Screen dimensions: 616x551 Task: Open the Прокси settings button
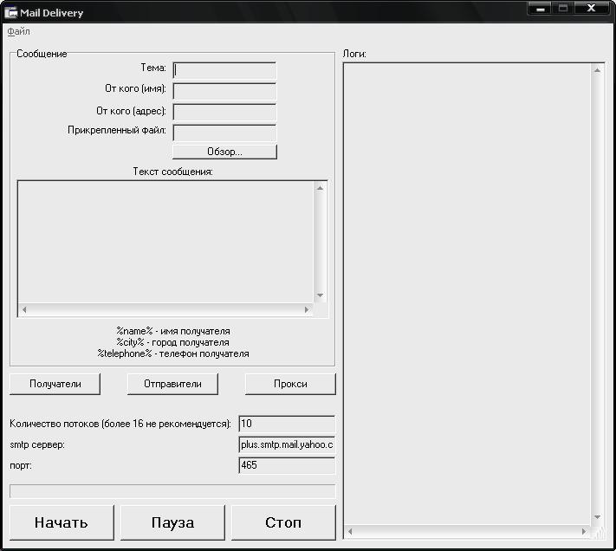pos(290,384)
